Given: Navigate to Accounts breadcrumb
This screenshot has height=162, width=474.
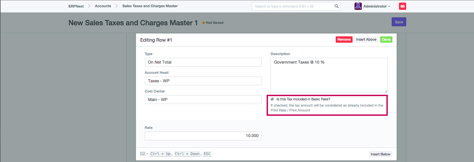Looking at the screenshot, I should (103, 6).
